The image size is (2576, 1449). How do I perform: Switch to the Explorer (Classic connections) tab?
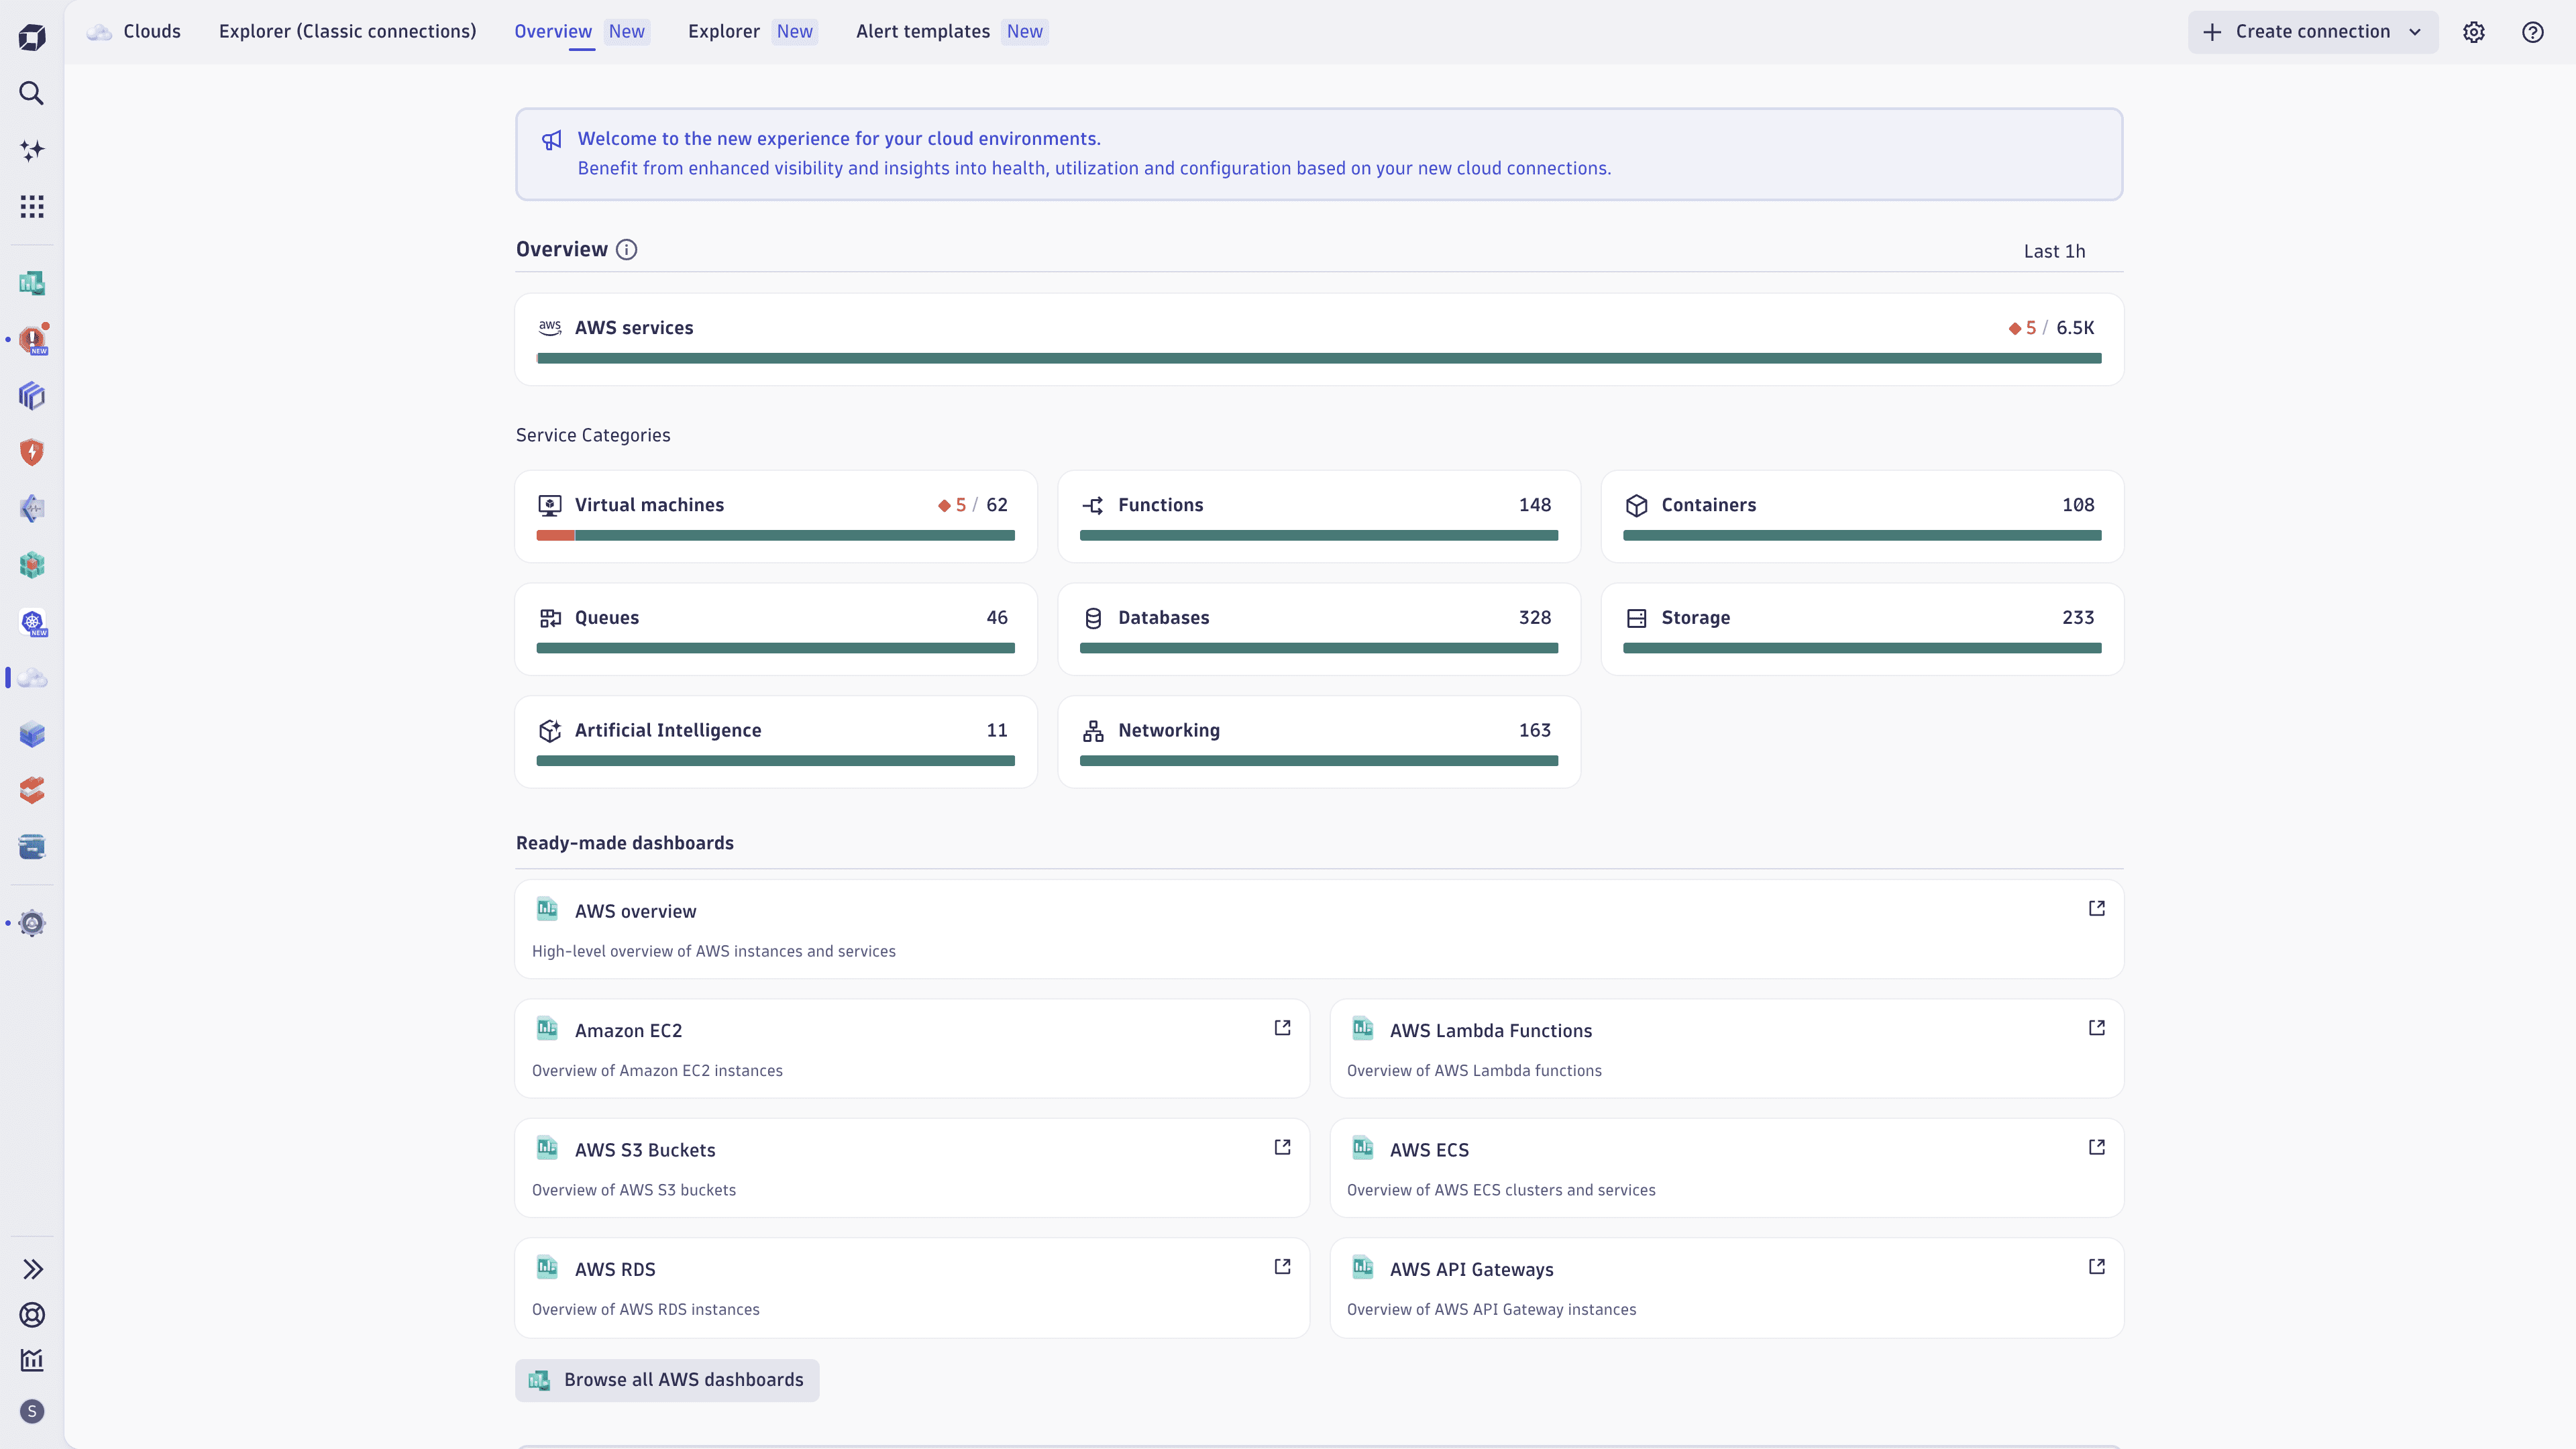pos(347,31)
